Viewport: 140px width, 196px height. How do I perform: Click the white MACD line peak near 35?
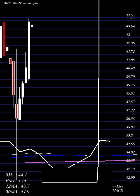coord(101,140)
